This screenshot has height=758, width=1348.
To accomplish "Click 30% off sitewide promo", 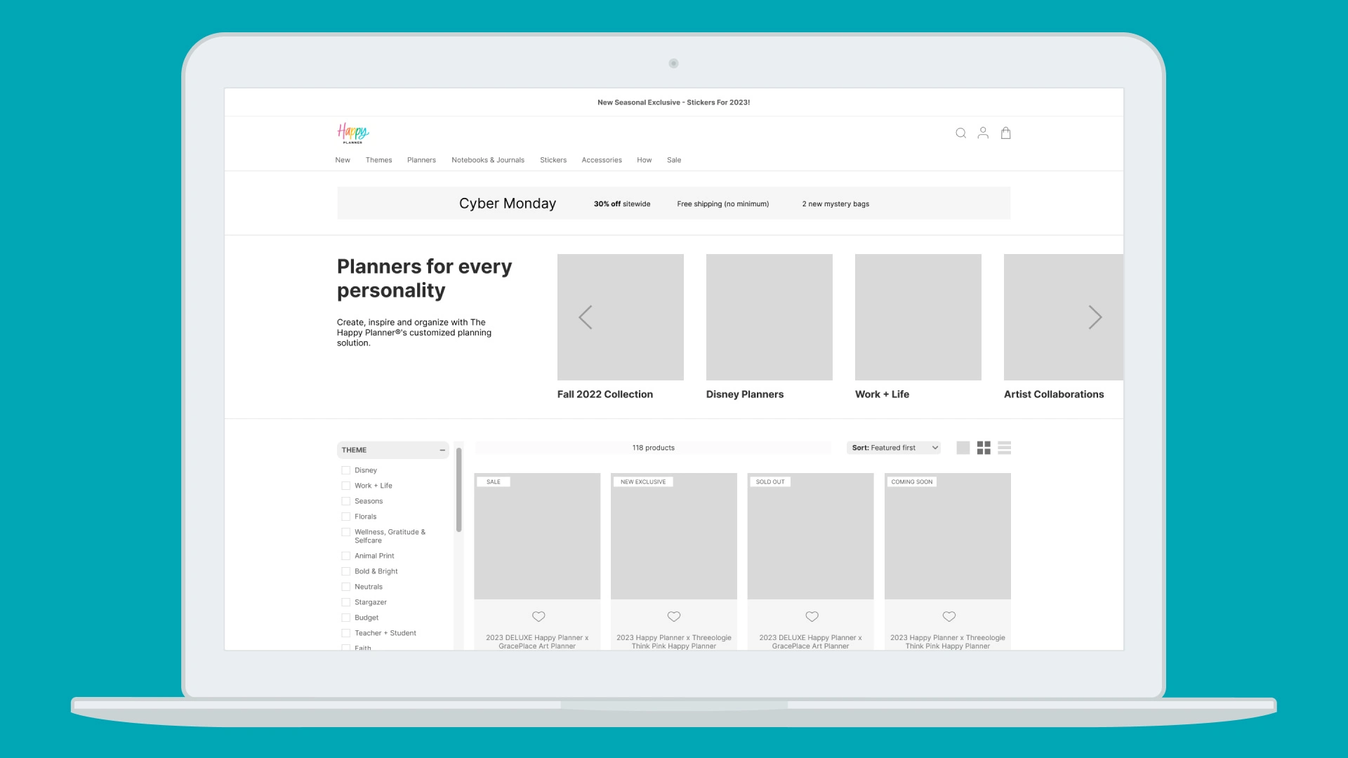I will coord(622,204).
